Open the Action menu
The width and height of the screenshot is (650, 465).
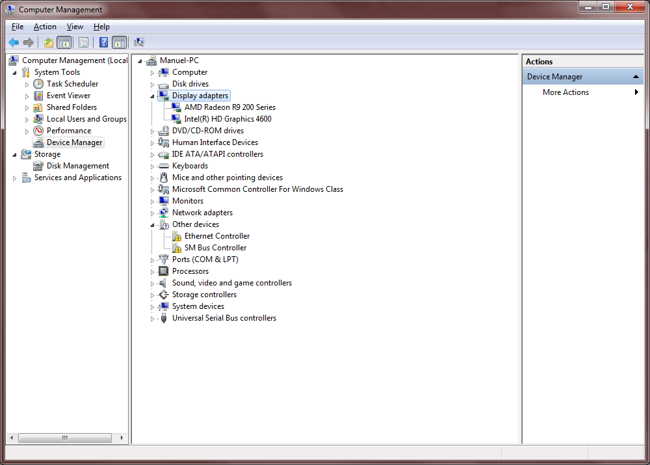click(45, 27)
